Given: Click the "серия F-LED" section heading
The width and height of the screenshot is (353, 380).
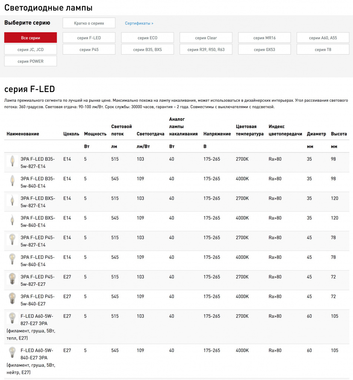Looking at the screenshot, I should tap(30, 89).
